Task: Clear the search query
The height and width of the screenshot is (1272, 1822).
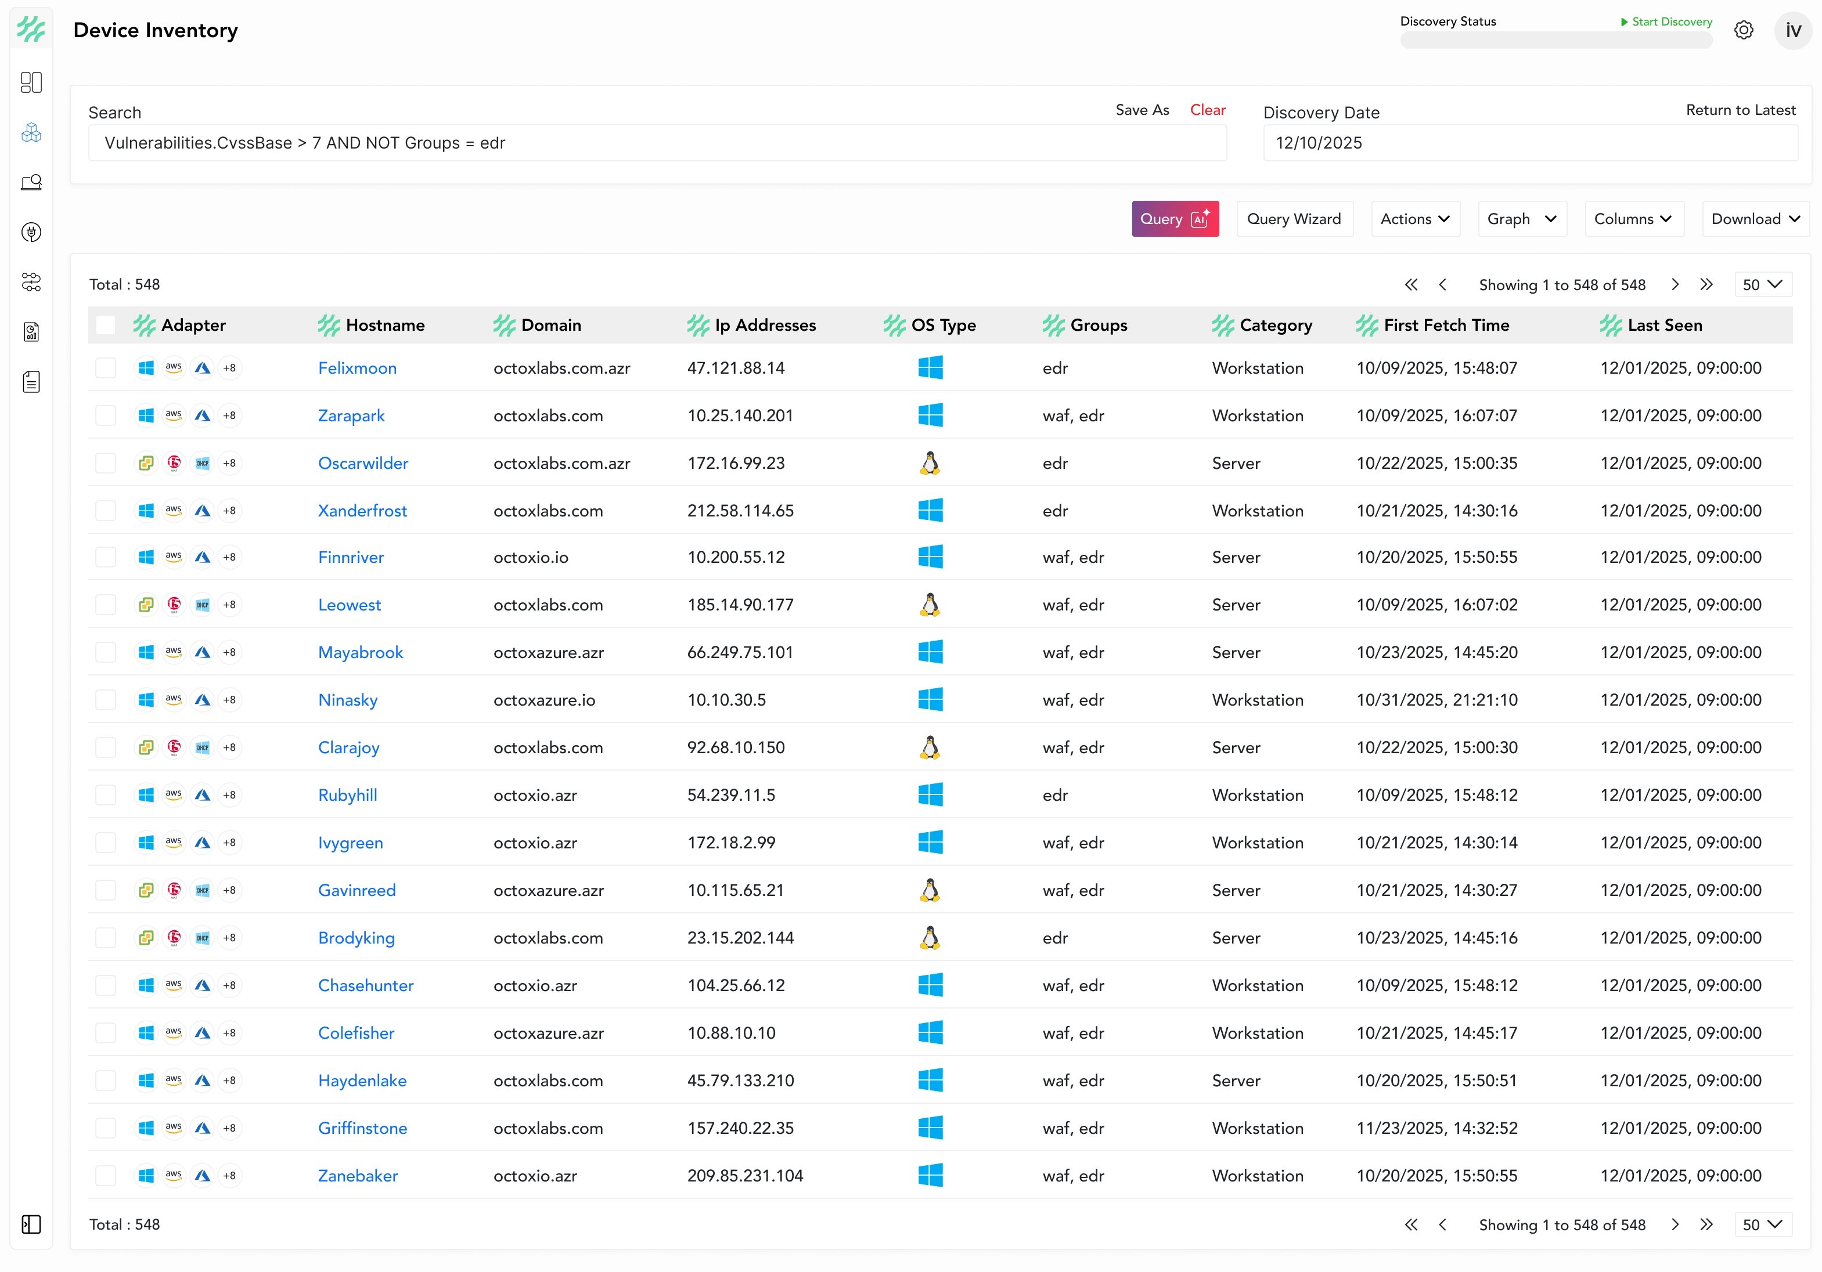Action: 1208,110
